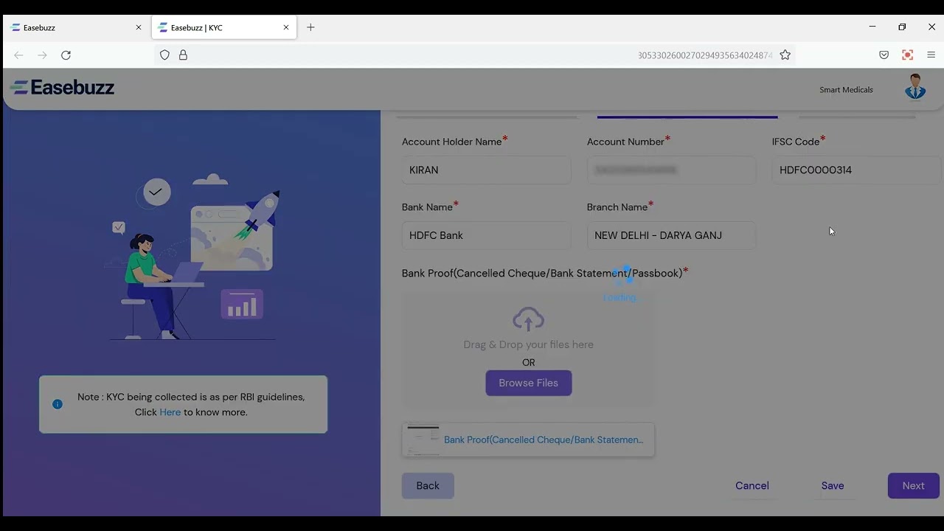Viewport: 944px width, 531px height.
Task: Bookmark this page with the star
Action: pyautogui.click(x=785, y=55)
